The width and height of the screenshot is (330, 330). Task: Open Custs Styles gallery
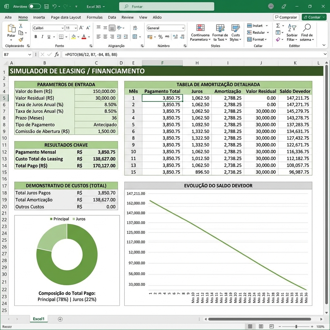[x=235, y=33]
